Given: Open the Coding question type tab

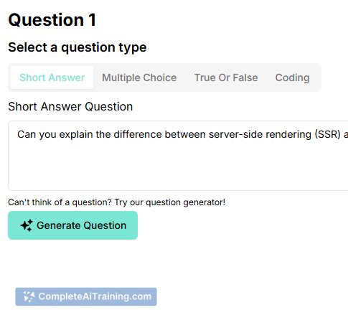Looking at the screenshot, I should pos(292,77).
